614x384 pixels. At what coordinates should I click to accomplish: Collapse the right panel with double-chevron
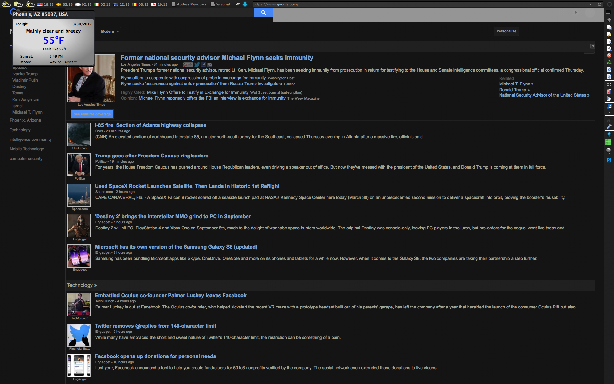tap(592, 46)
